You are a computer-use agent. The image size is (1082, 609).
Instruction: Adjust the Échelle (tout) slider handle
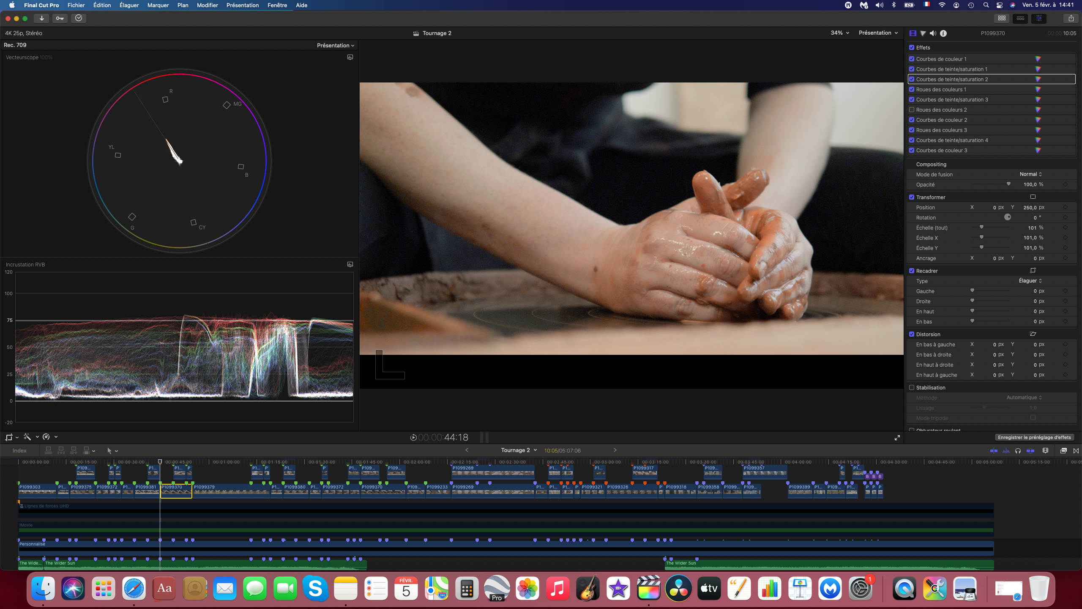981,227
